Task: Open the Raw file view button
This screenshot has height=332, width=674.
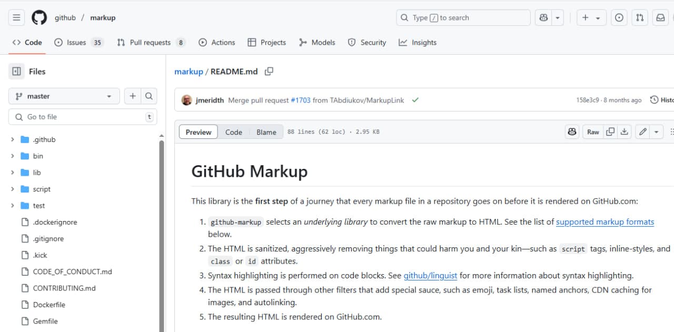Action: tap(593, 132)
